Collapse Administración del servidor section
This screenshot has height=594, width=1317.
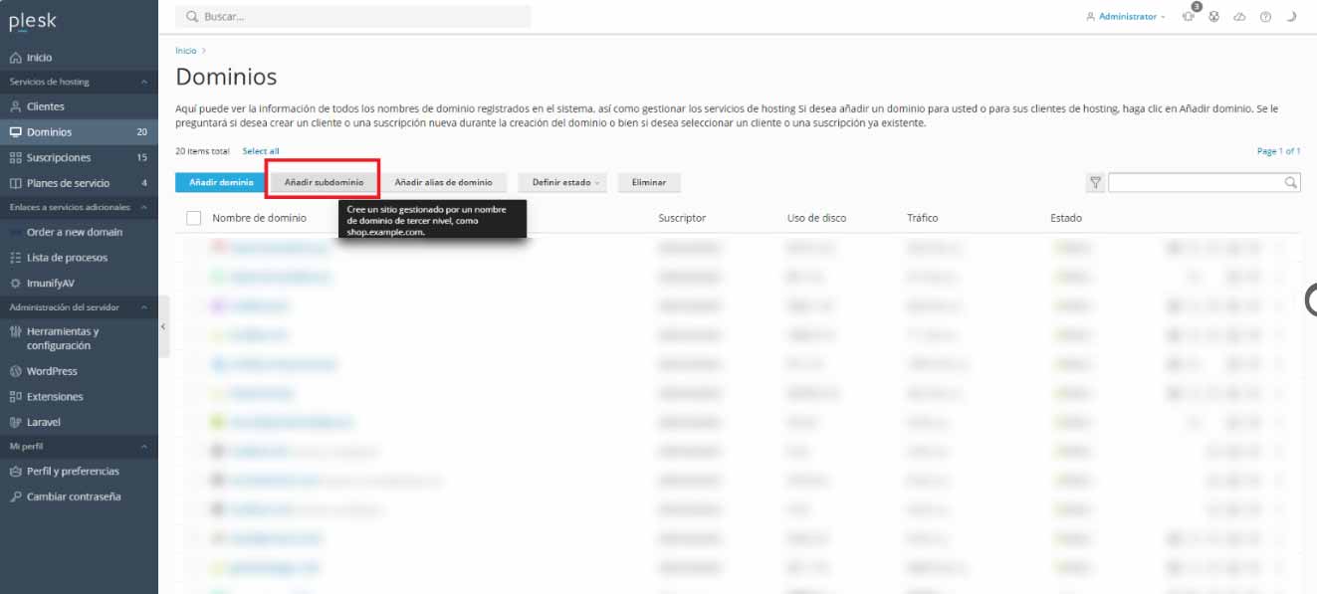click(x=143, y=307)
